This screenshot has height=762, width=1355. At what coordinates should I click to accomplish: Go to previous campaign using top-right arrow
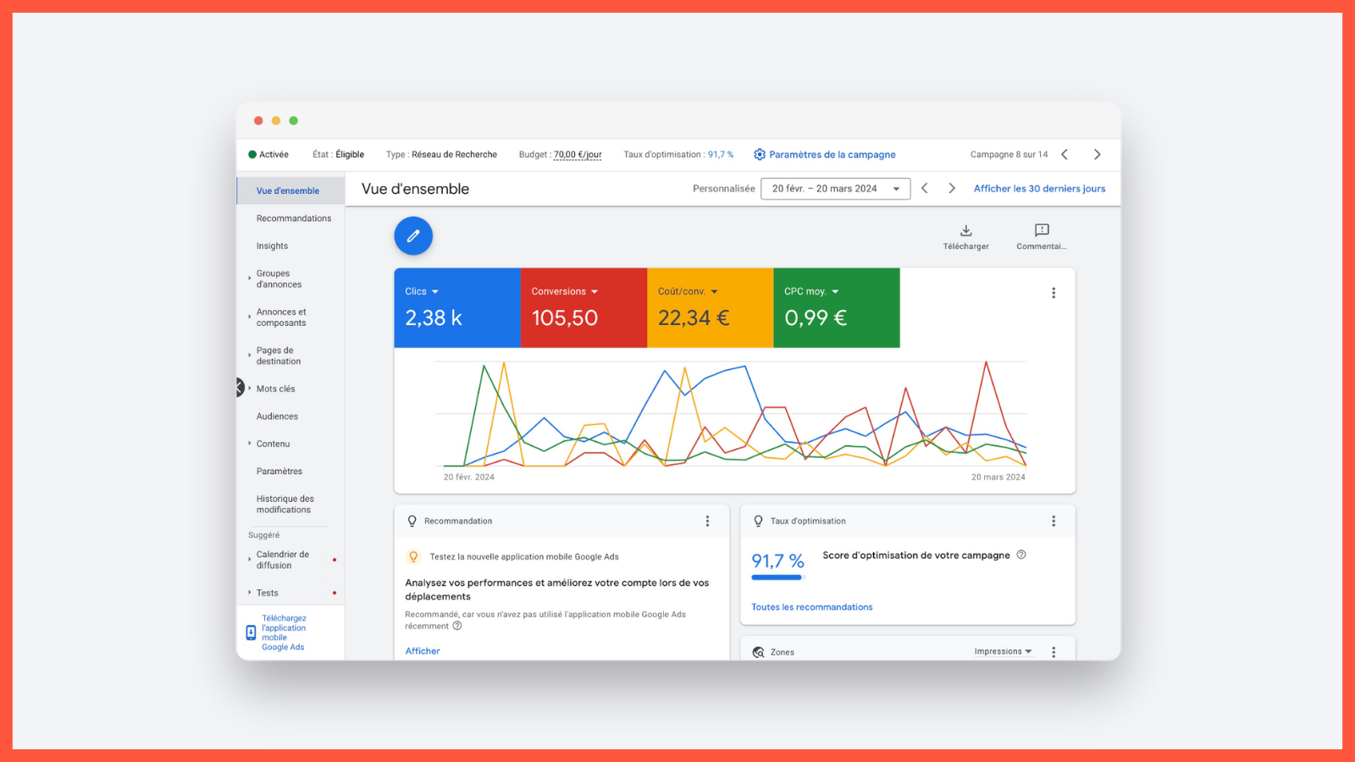[1065, 154]
